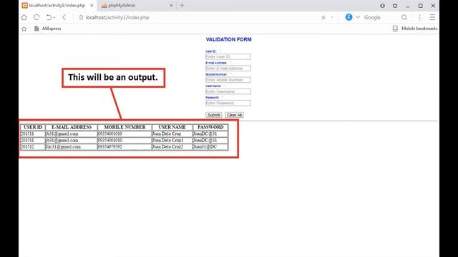Open the AliExpress bookmark
Screen dimensions: 458x257
48,29
